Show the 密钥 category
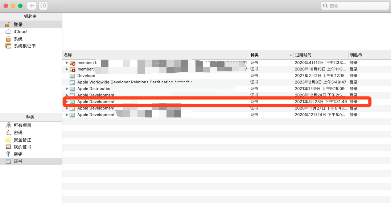Screen dimensions: 391x206 (31, 154)
